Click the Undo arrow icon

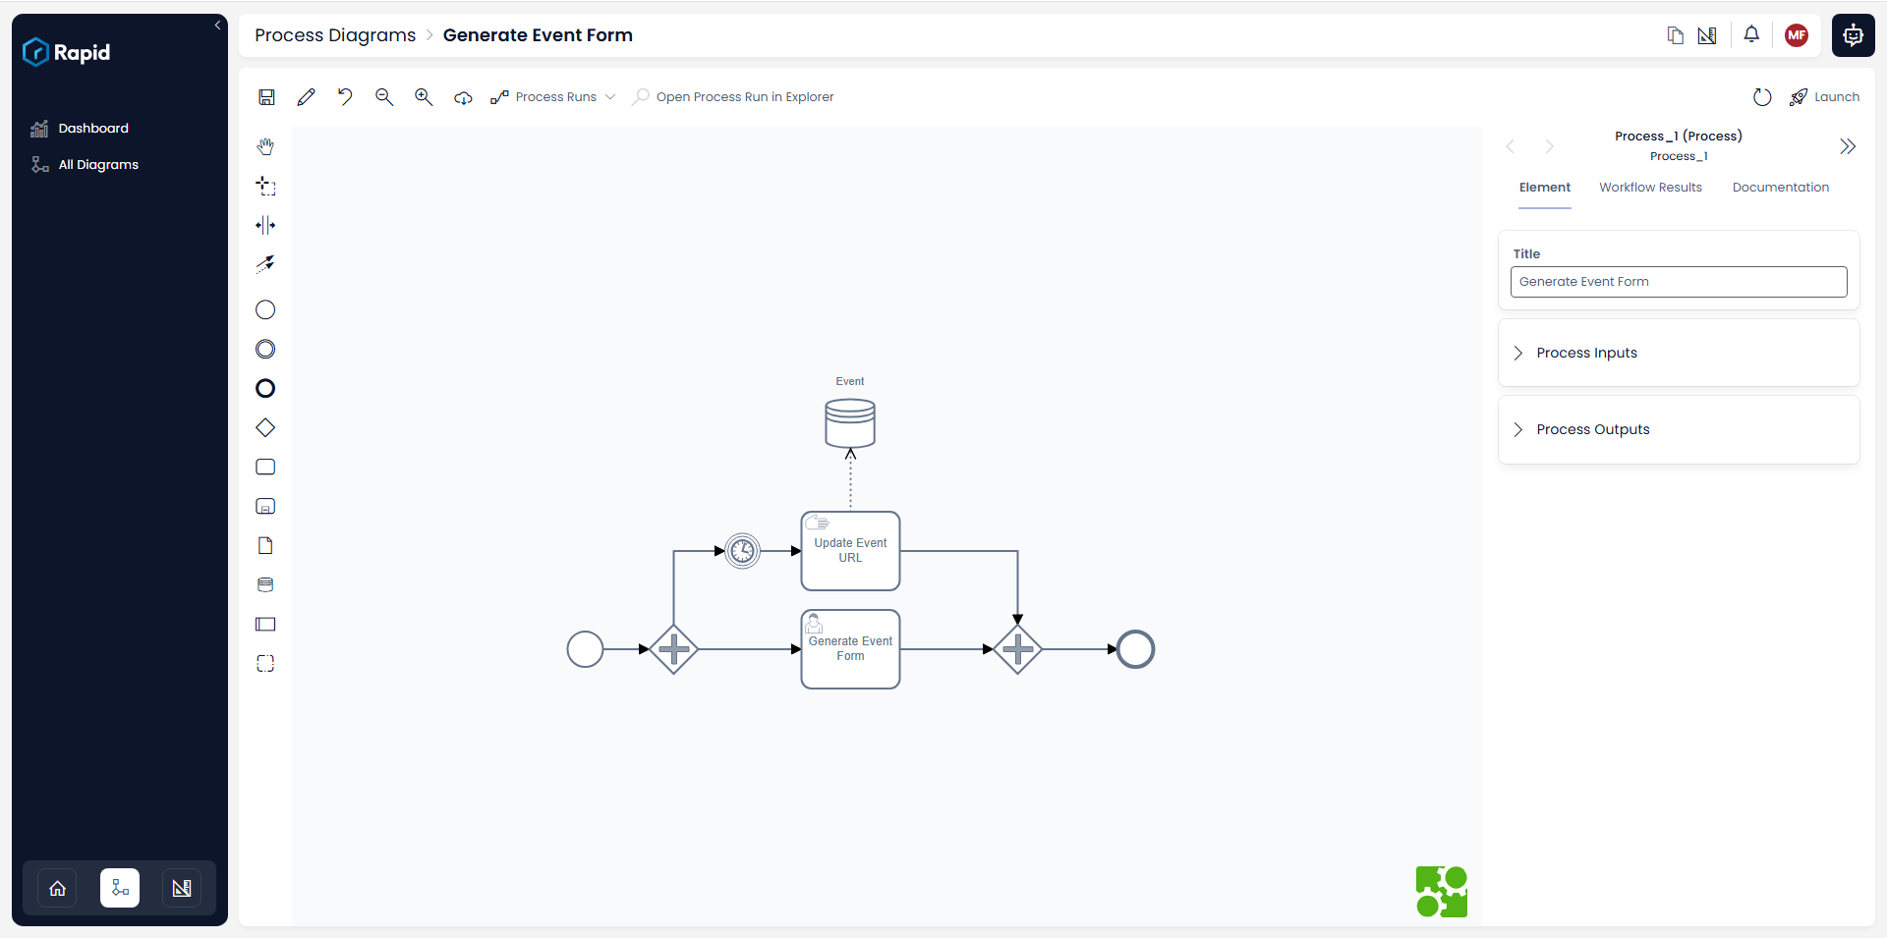click(345, 96)
